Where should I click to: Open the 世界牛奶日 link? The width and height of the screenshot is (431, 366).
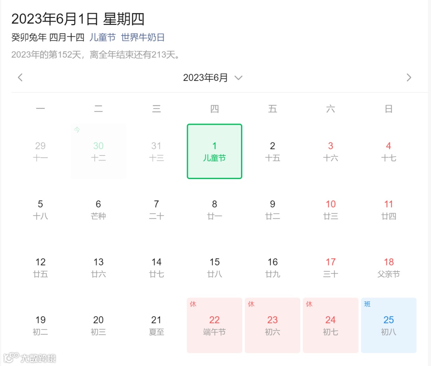point(142,37)
